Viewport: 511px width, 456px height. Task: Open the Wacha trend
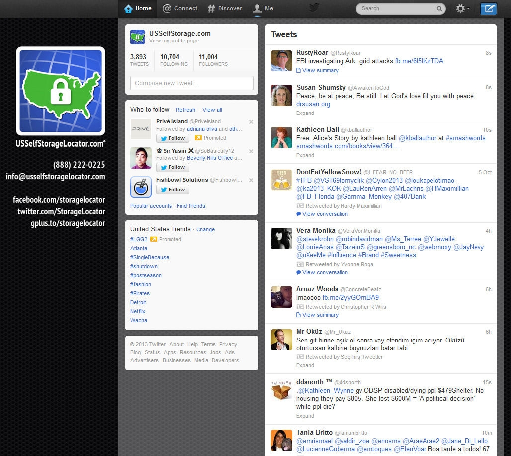coord(139,320)
